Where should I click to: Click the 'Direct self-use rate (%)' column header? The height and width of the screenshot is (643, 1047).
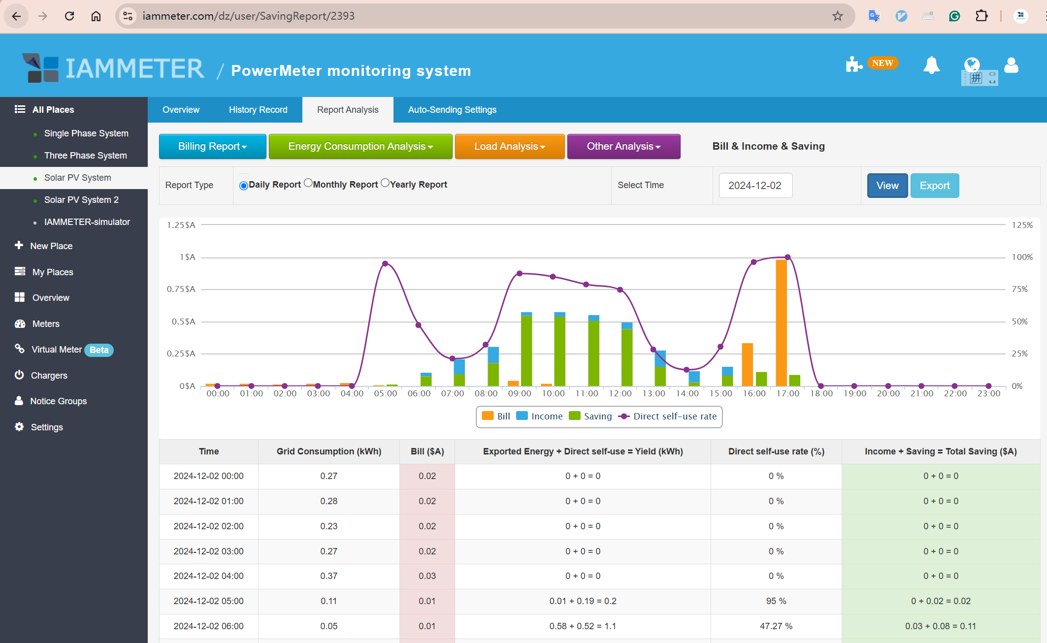776,451
